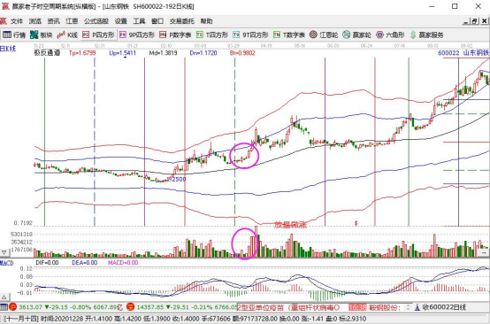Viewport: 490px width, 324px height.
Task: Open the 文件 menu
Action: (17, 21)
